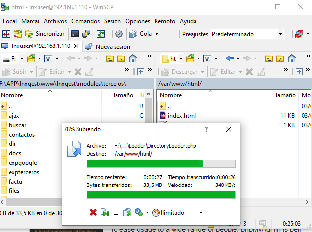Click the remote back arrow icon
The height and width of the screenshot is (232, 312).
point(230,58)
